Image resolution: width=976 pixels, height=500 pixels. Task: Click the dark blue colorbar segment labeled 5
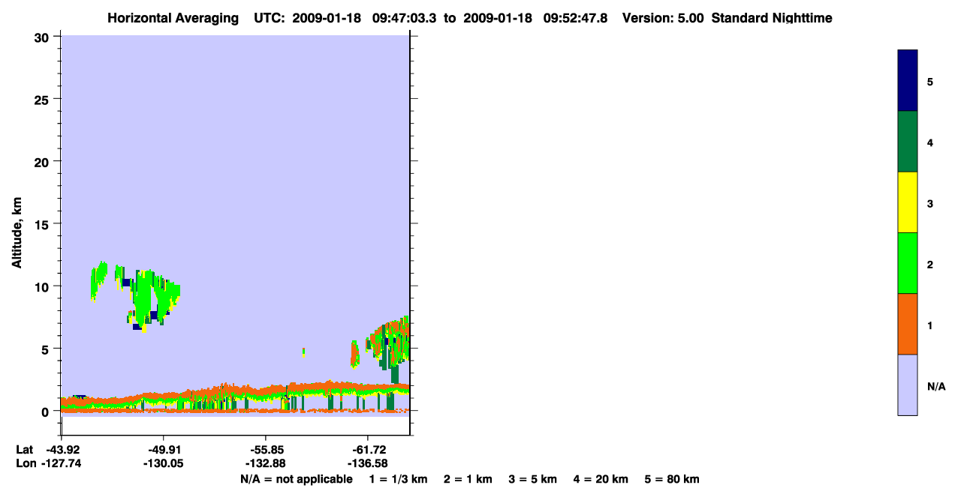(x=908, y=80)
